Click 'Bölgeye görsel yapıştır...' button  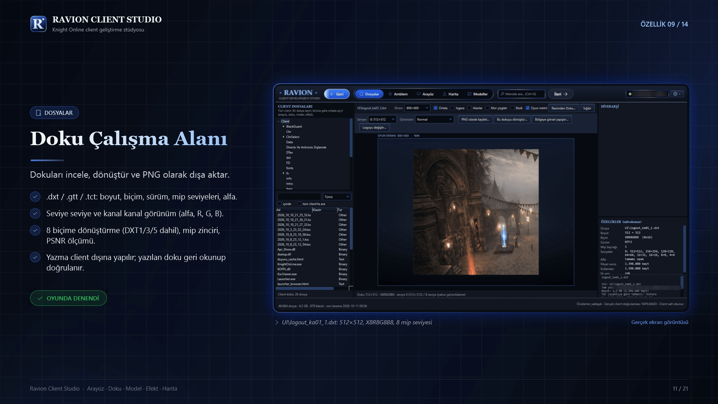pyautogui.click(x=552, y=119)
